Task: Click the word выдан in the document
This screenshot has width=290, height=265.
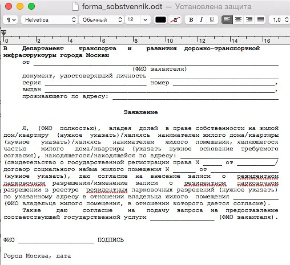Action: pos(31,89)
